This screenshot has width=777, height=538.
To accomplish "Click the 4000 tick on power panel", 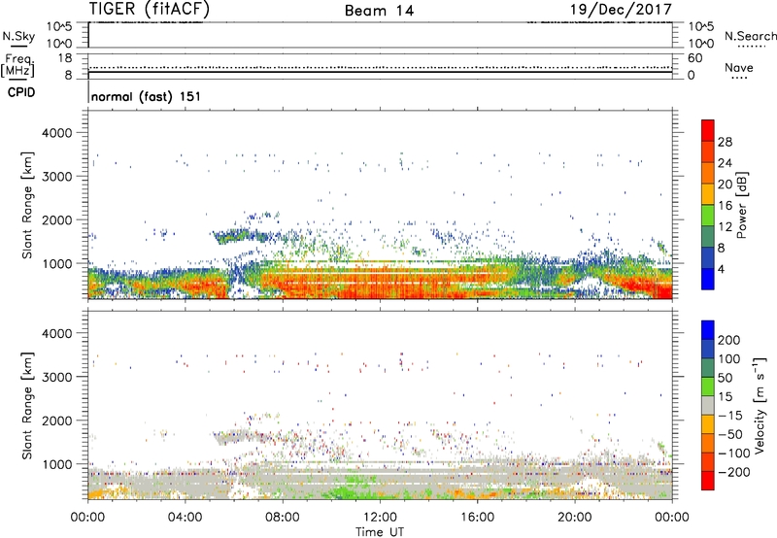I will [x=56, y=133].
